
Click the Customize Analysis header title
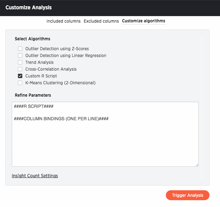[x=29, y=7]
